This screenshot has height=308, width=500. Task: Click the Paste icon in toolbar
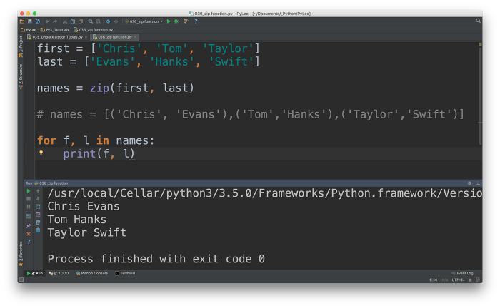[81, 21]
